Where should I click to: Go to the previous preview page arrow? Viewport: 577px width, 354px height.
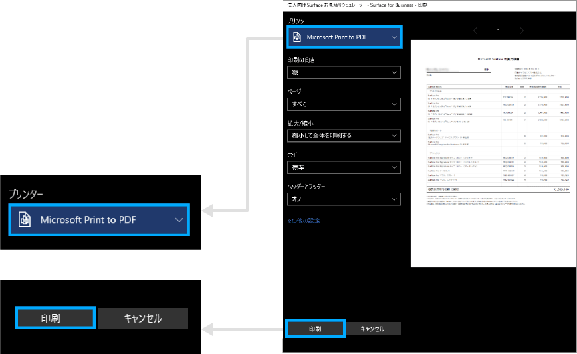(475, 31)
